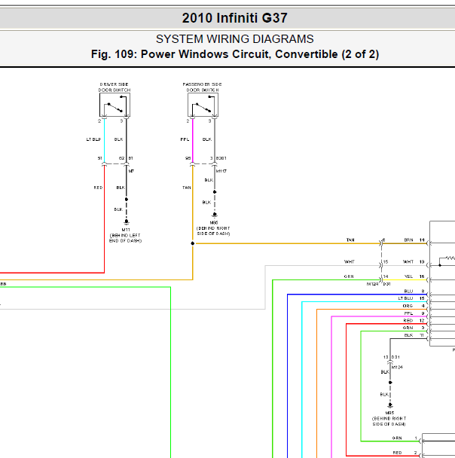The height and width of the screenshot is (458, 455).
Task: Click the "TAN" label left of the vertical tan wire
Action: (x=187, y=188)
